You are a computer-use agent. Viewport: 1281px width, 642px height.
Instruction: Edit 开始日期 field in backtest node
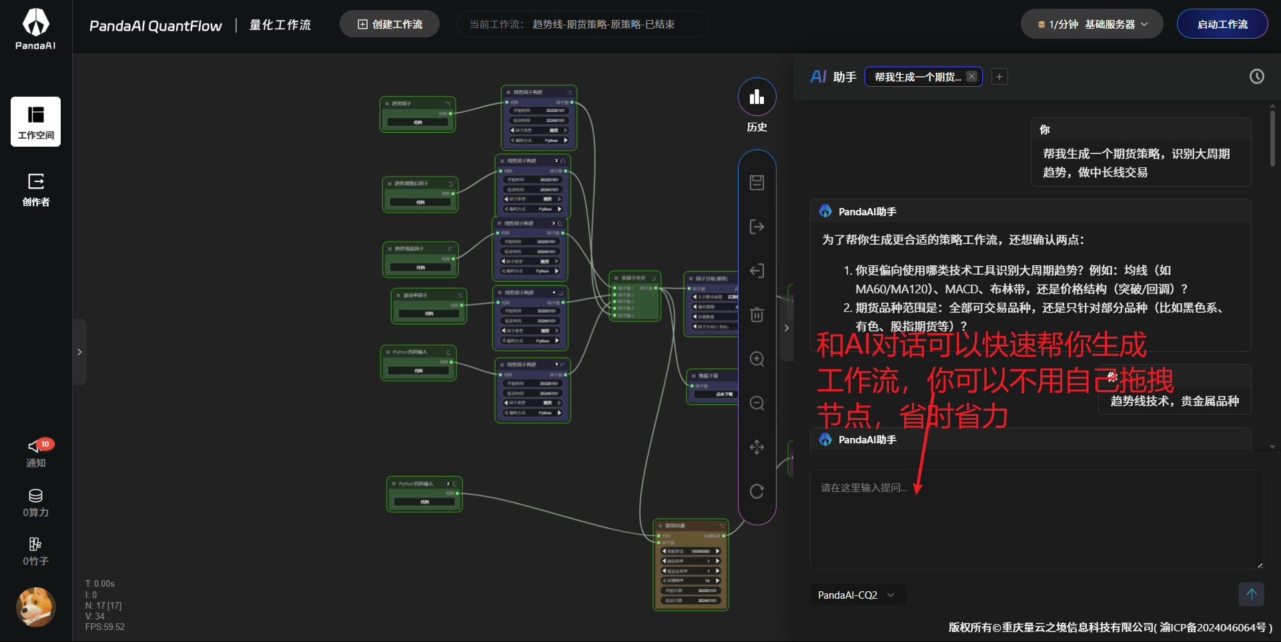pos(691,591)
